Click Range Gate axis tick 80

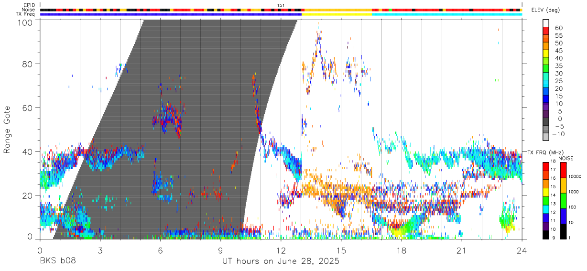click(x=29, y=64)
